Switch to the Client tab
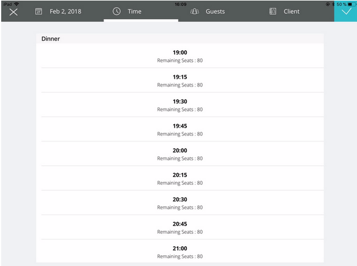Screen dimensions: 357x266 point(292,11)
